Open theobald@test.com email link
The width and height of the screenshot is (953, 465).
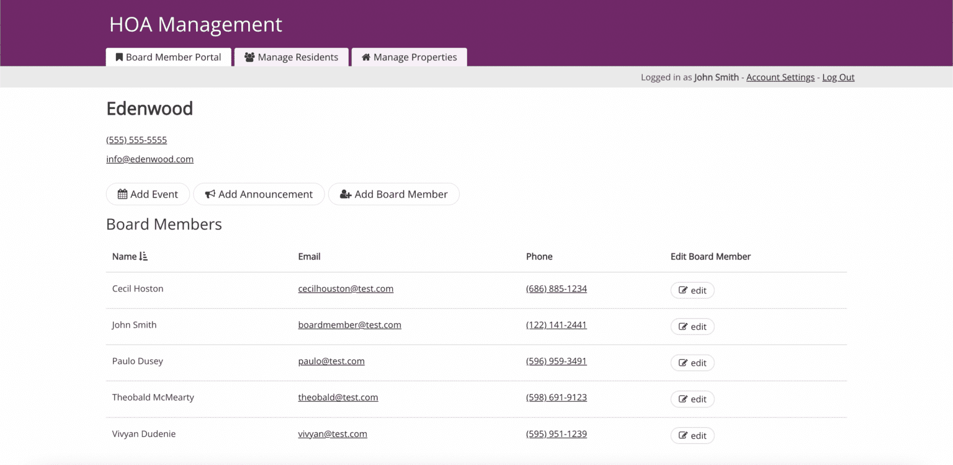click(x=338, y=397)
